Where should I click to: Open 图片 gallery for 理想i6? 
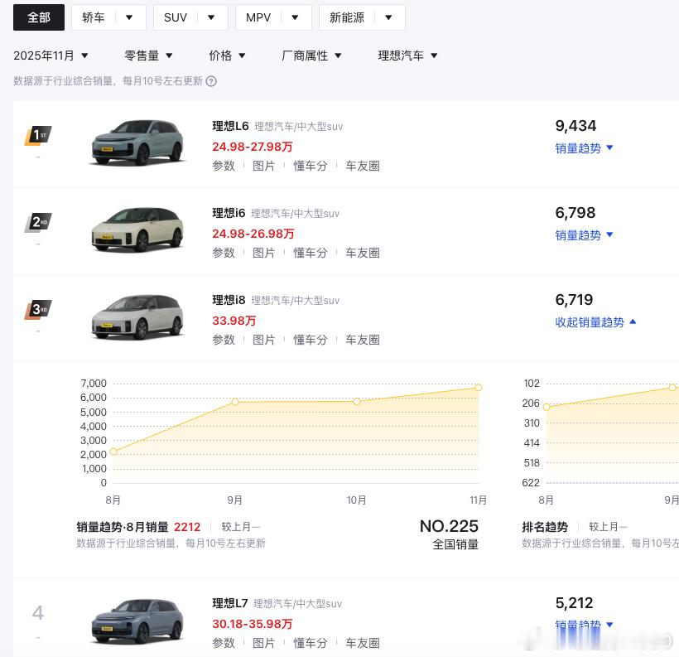pyautogui.click(x=264, y=253)
